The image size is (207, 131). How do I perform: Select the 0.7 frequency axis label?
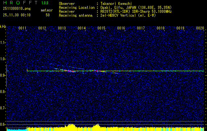click(3, 108)
